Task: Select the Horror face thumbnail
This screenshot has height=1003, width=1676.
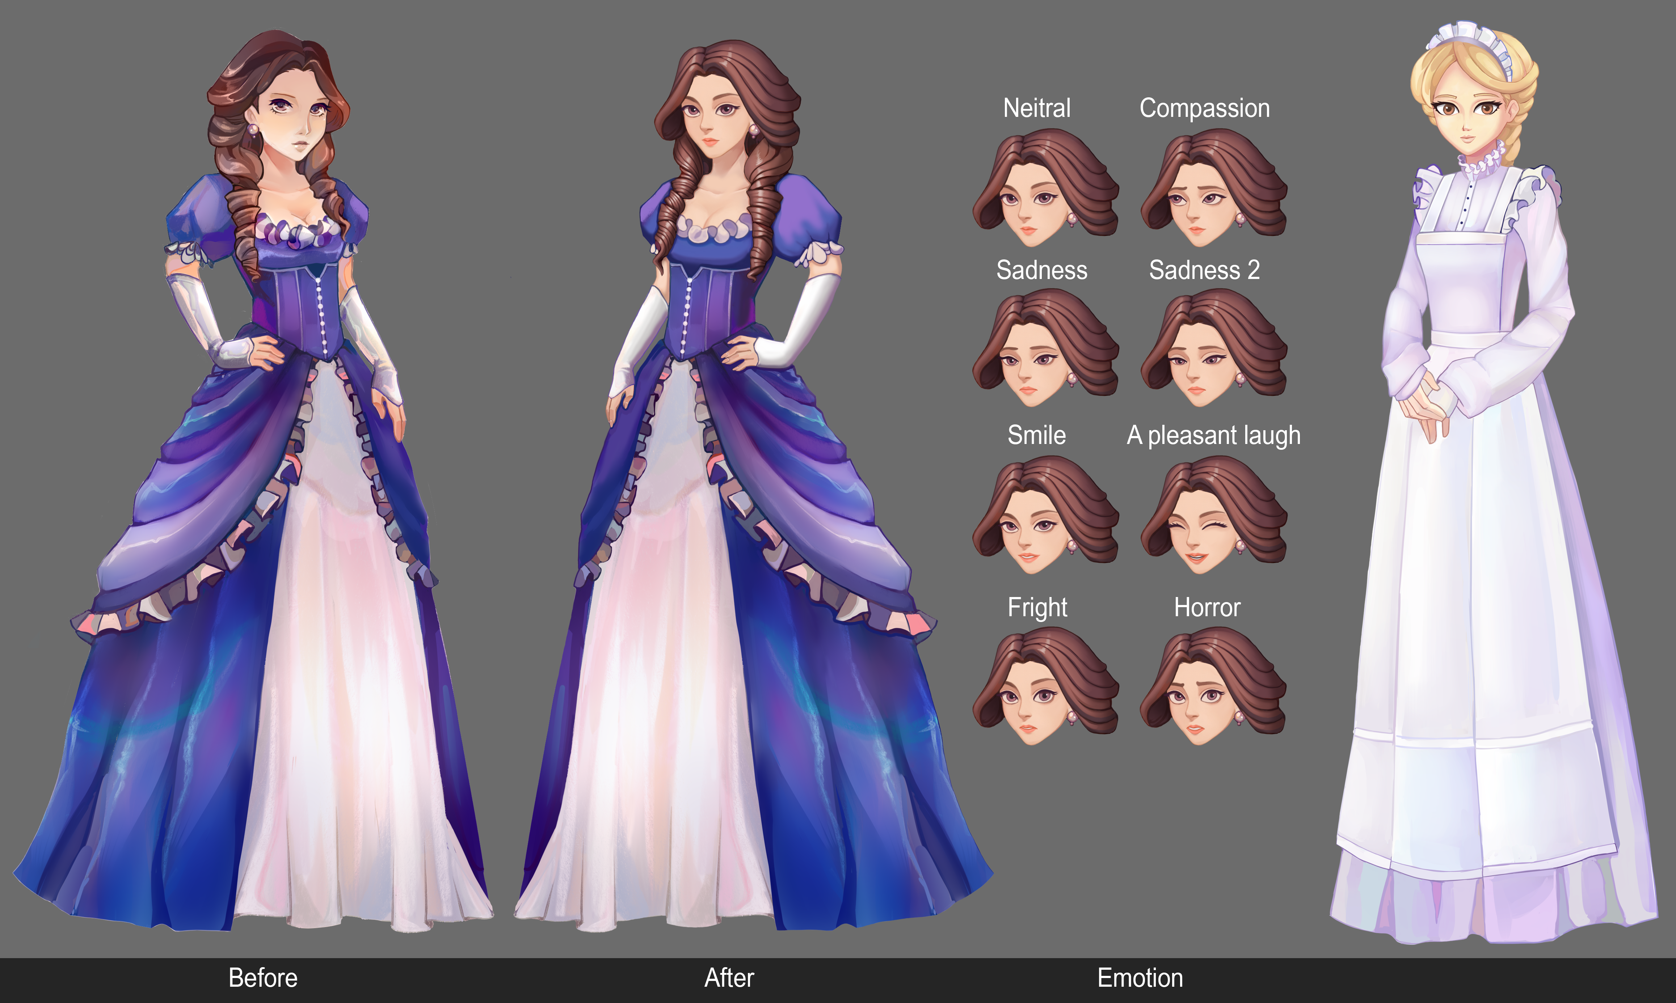Action: click(1214, 686)
